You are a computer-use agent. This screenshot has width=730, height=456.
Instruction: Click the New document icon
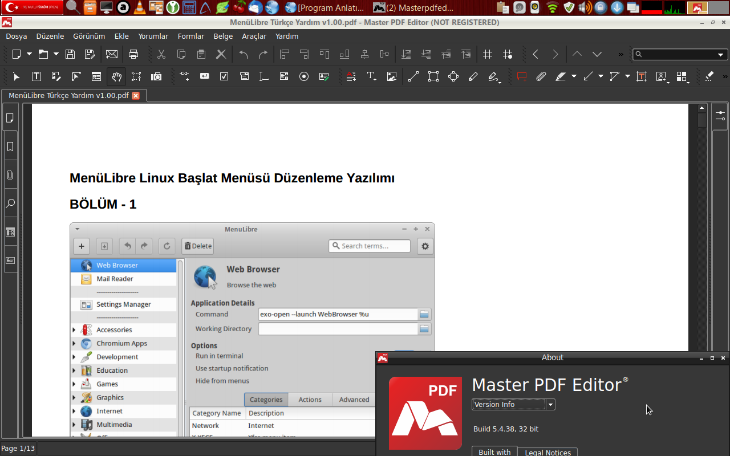(17, 54)
